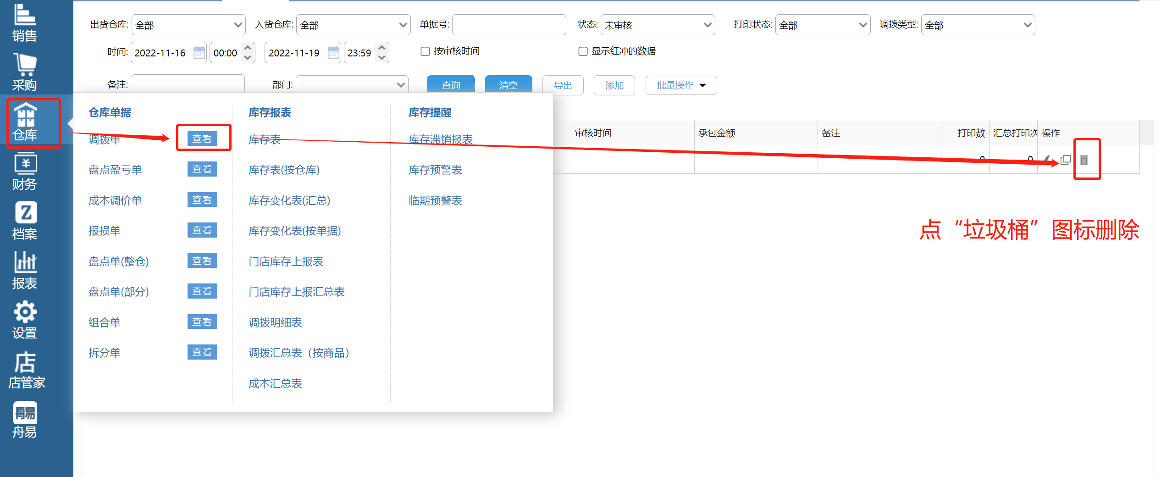The height and width of the screenshot is (477, 1161).
Task: Click 查看 button next to 调拨单
Action: click(202, 139)
